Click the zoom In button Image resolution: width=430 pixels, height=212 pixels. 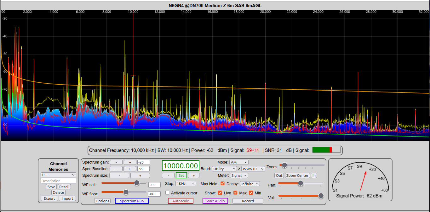point(314,176)
